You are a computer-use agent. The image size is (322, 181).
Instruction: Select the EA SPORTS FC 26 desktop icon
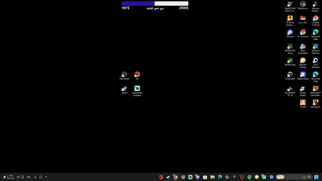pyautogui.click(x=290, y=91)
